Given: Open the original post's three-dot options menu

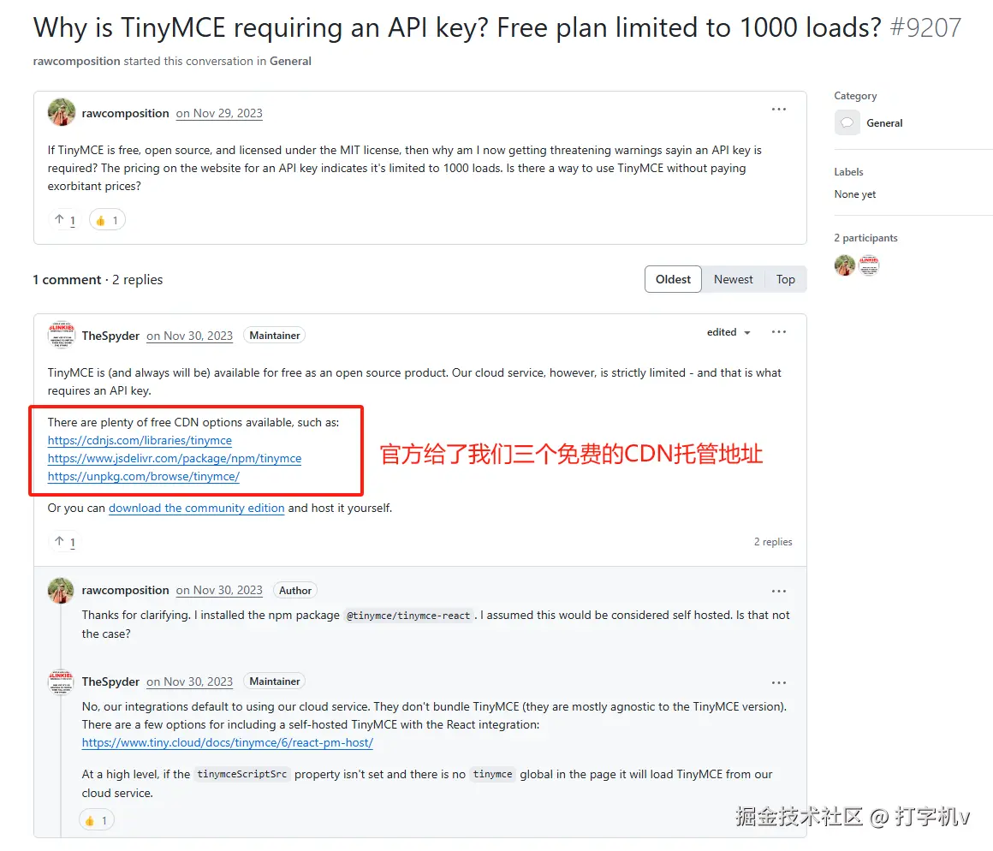Looking at the screenshot, I should tap(778, 110).
